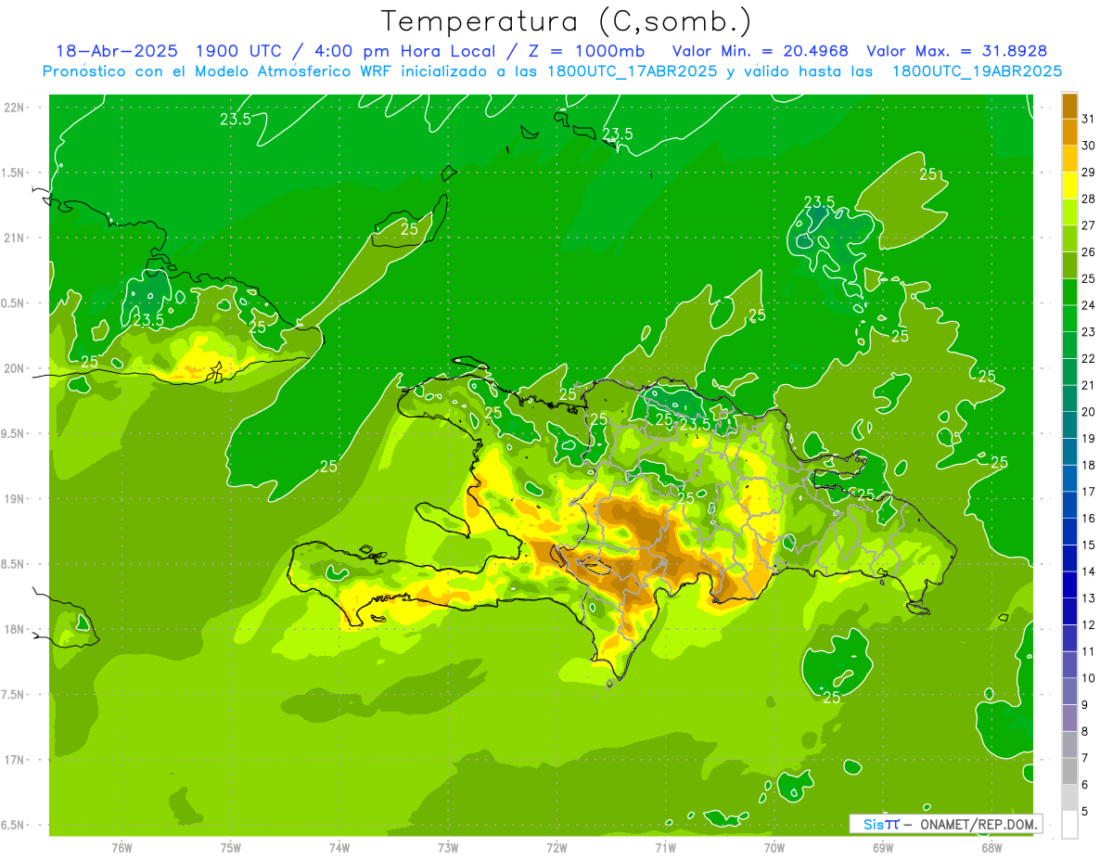Click the '75W' longitude axis label

click(x=231, y=848)
